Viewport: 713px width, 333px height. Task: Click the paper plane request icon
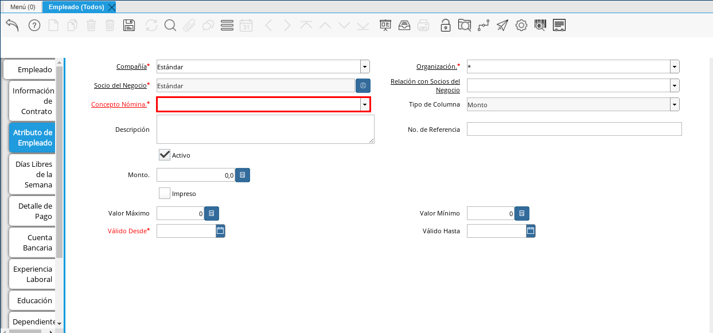tap(502, 25)
